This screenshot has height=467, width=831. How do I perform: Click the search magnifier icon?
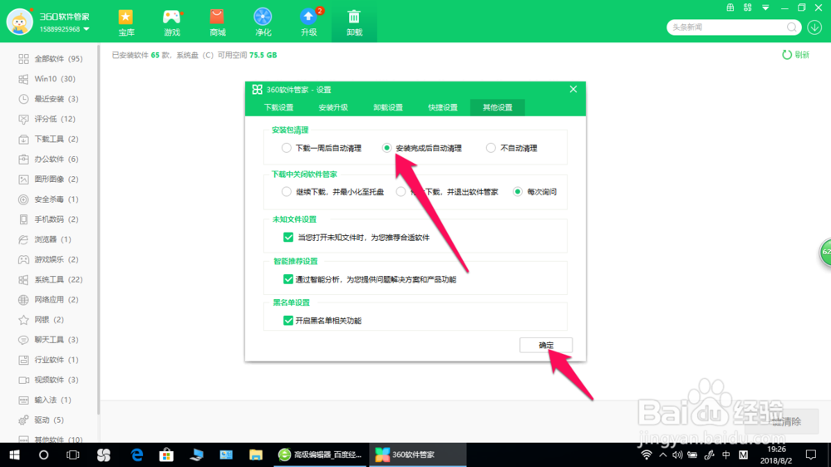pyautogui.click(x=791, y=27)
